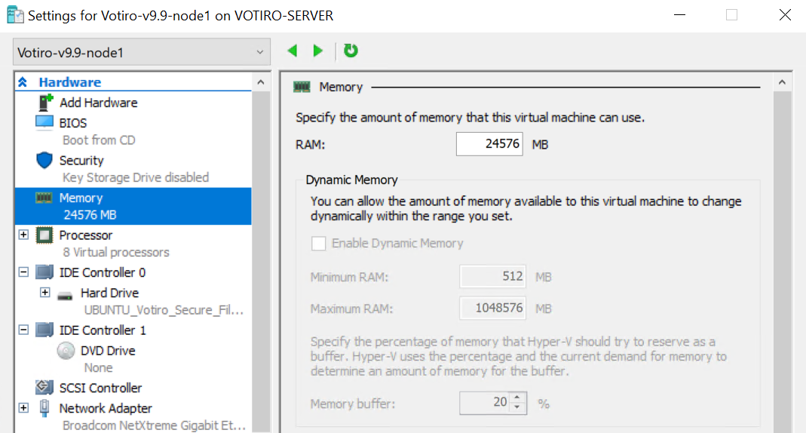Viewport: 806px width, 433px height.
Task: Open the Votiro-v9.9-node1 VM dropdown
Action: pyautogui.click(x=141, y=52)
